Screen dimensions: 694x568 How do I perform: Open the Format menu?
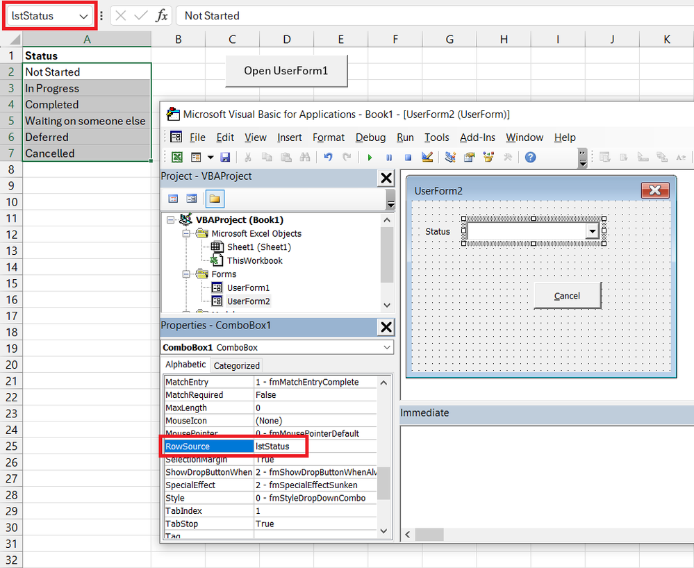pyautogui.click(x=329, y=137)
